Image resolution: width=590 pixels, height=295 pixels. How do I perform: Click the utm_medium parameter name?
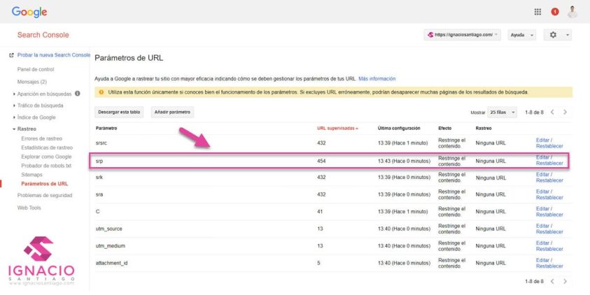pyautogui.click(x=111, y=246)
